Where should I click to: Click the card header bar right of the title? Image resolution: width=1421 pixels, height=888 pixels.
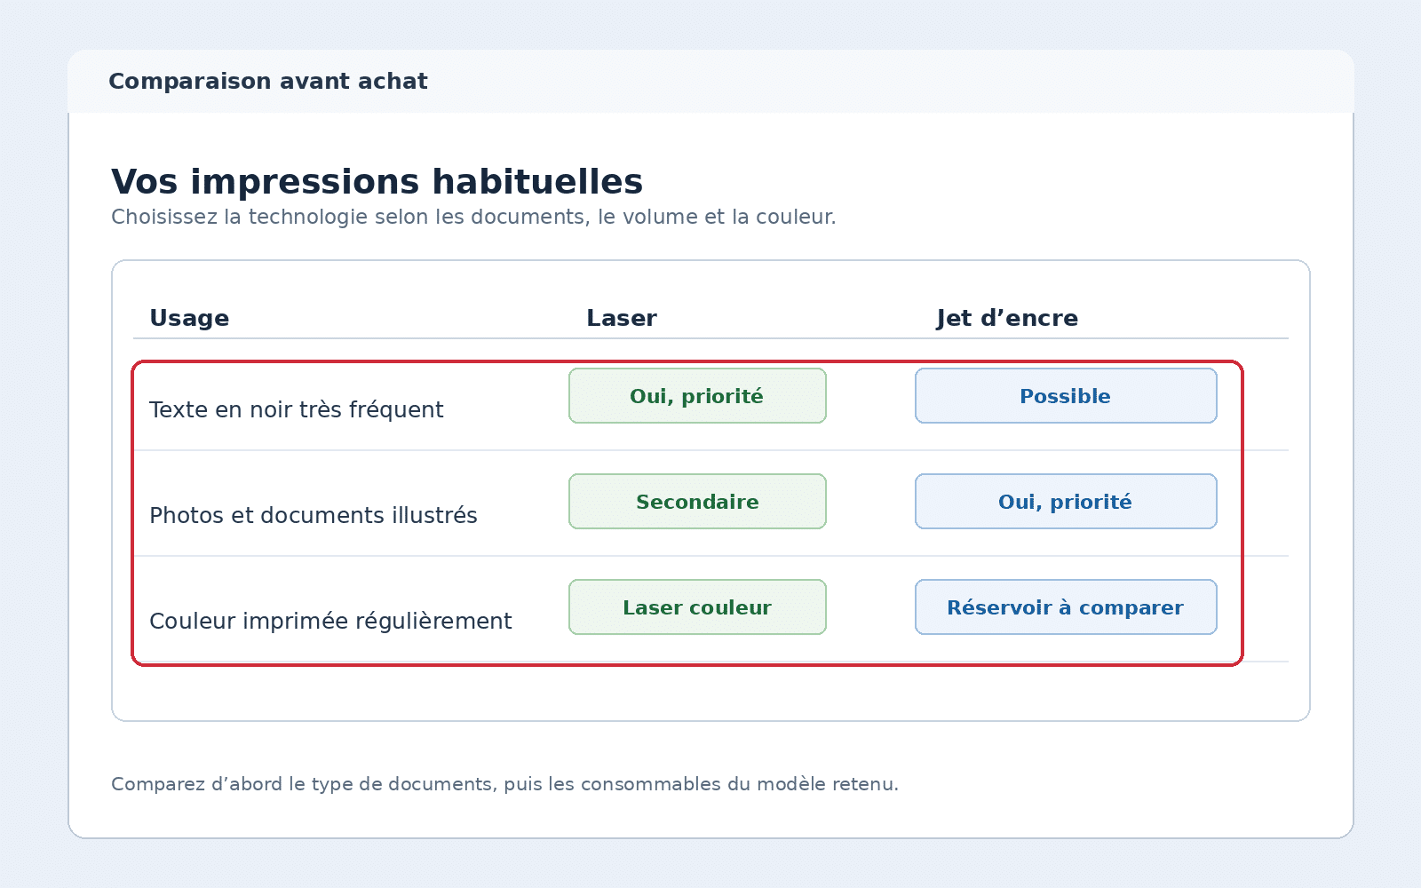tap(888, 81)
